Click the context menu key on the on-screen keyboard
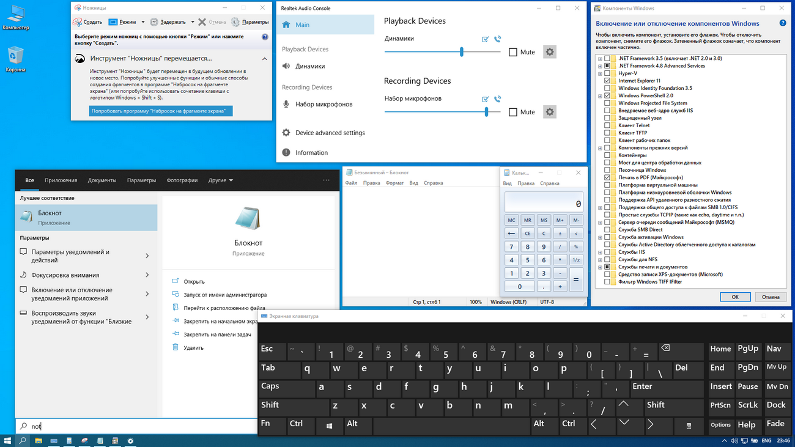Screen dimensions: 795x447 (689, 425)
